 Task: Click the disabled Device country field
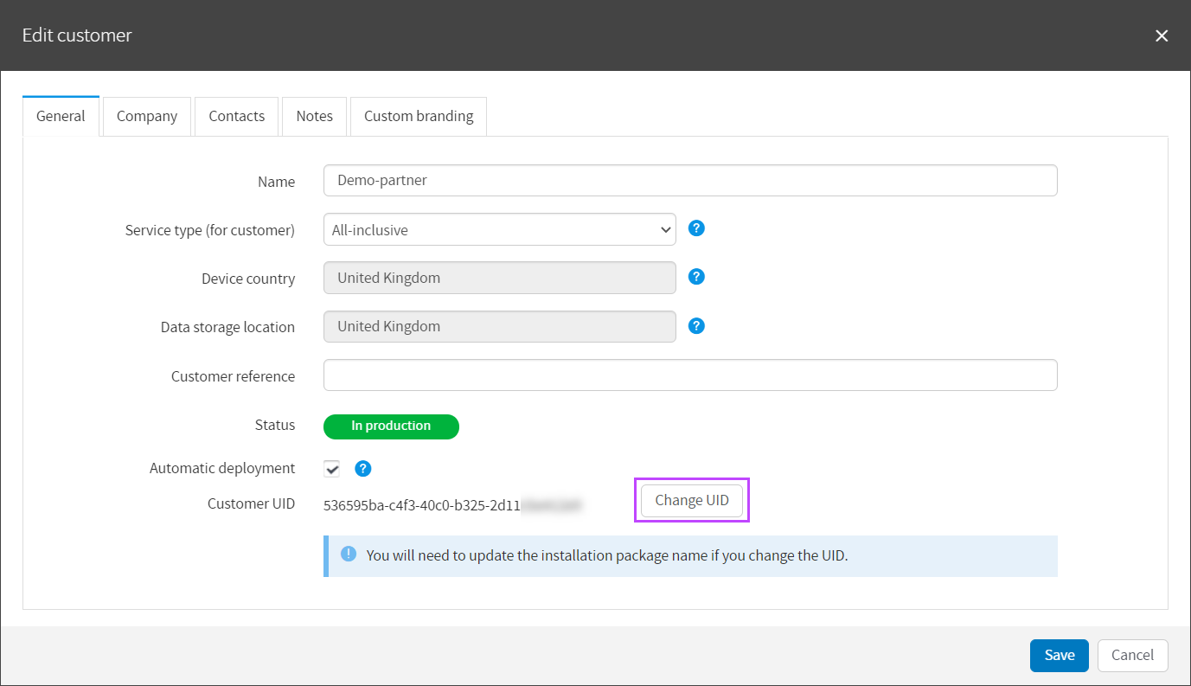pos(500,279)
